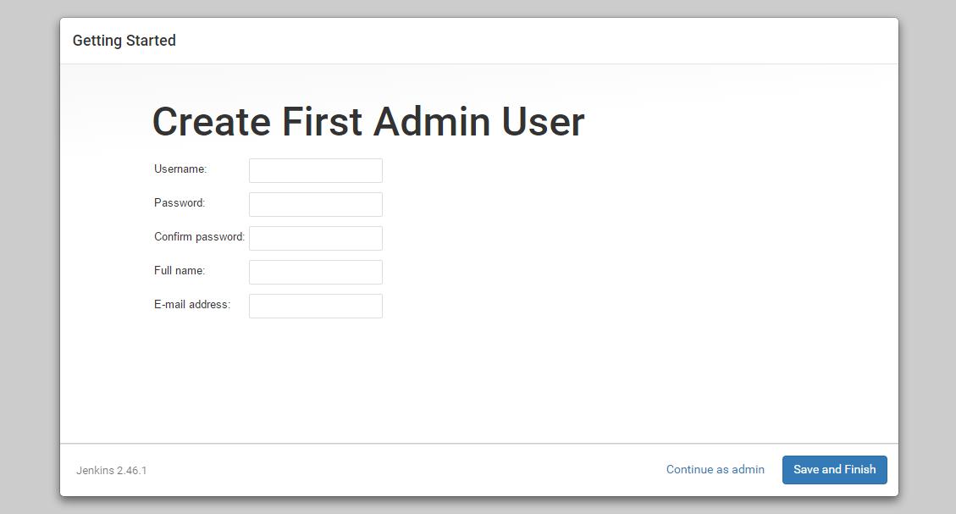Click the Full name input field

pyautogui.click(x=315, y=272)
